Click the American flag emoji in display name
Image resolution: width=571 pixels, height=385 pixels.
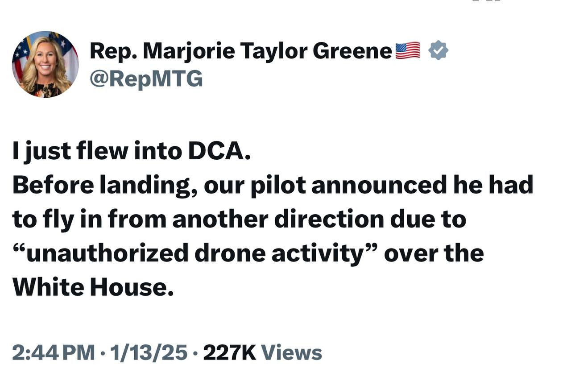408,51
